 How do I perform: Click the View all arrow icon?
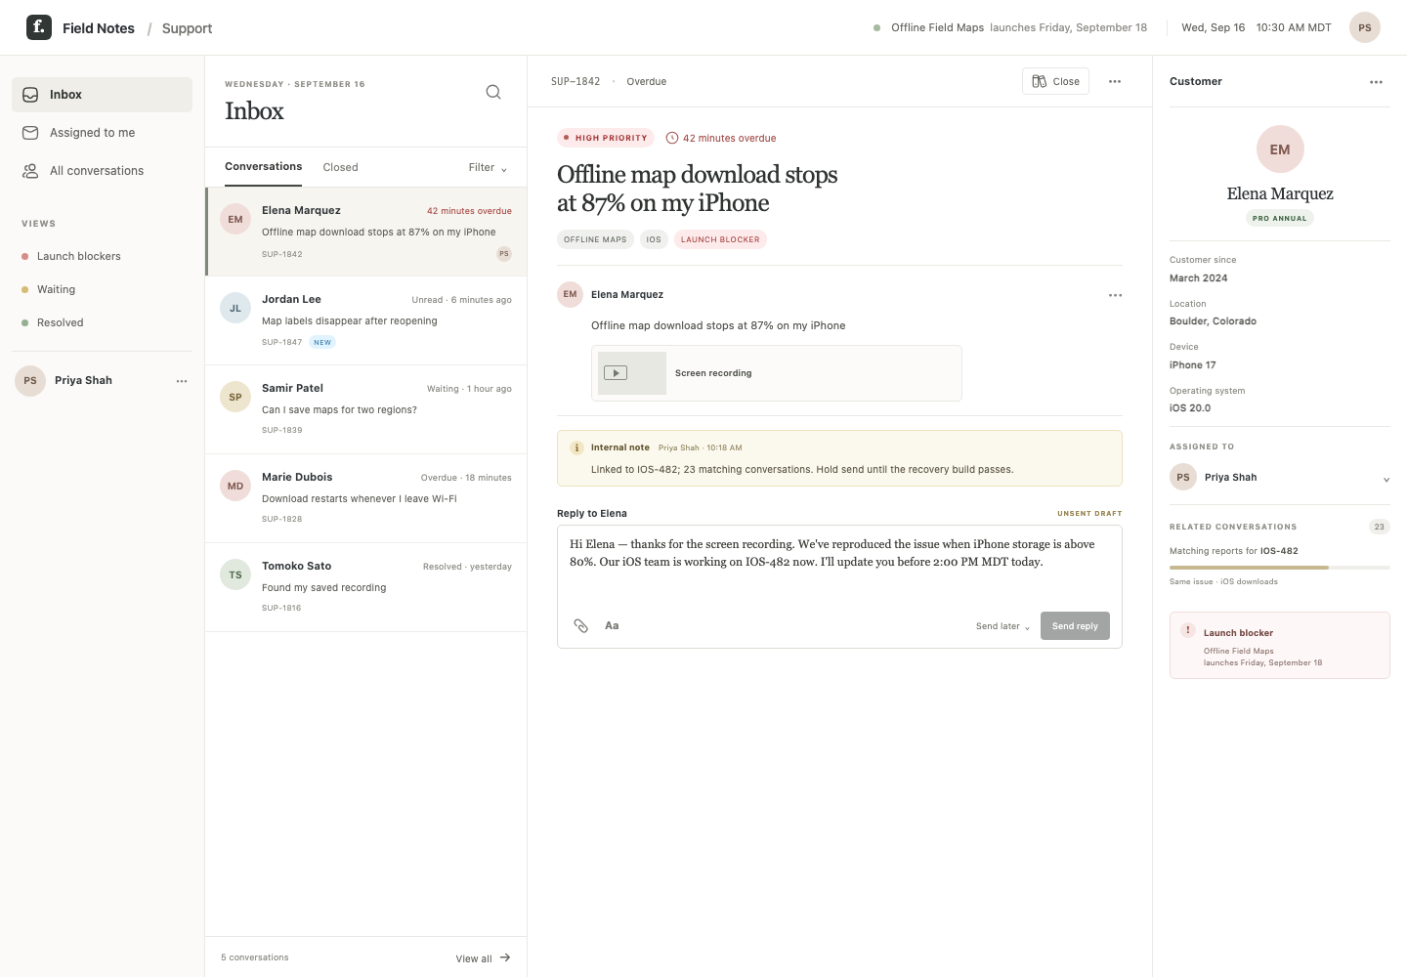[505, 957]
